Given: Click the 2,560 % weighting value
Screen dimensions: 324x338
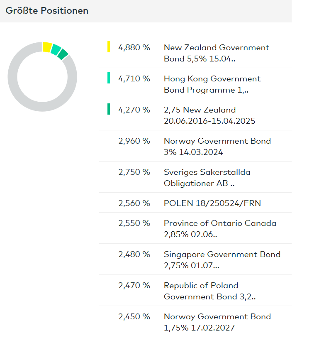Looking at the screenshot, I should (x=134, y=203).
